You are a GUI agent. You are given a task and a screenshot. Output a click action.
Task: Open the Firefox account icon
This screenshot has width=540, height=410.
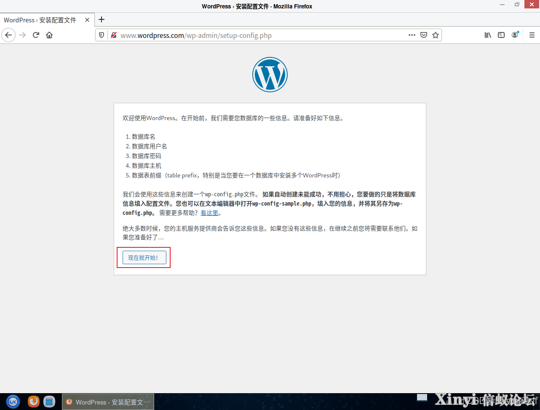pyautogui.click(x=515, y=35)
